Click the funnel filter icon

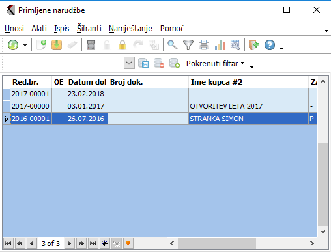pos(188,45)
